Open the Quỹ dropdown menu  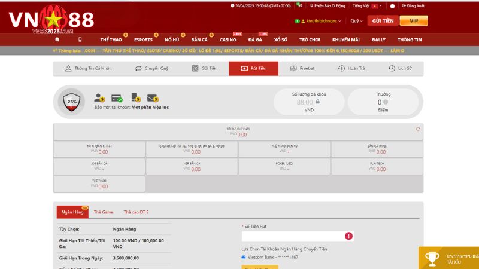tap(356, 21)
